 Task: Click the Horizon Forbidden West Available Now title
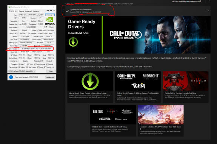(160, 128)
